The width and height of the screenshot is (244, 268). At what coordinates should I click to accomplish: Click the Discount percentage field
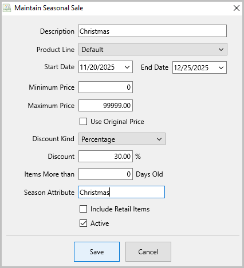click(105, 157)
